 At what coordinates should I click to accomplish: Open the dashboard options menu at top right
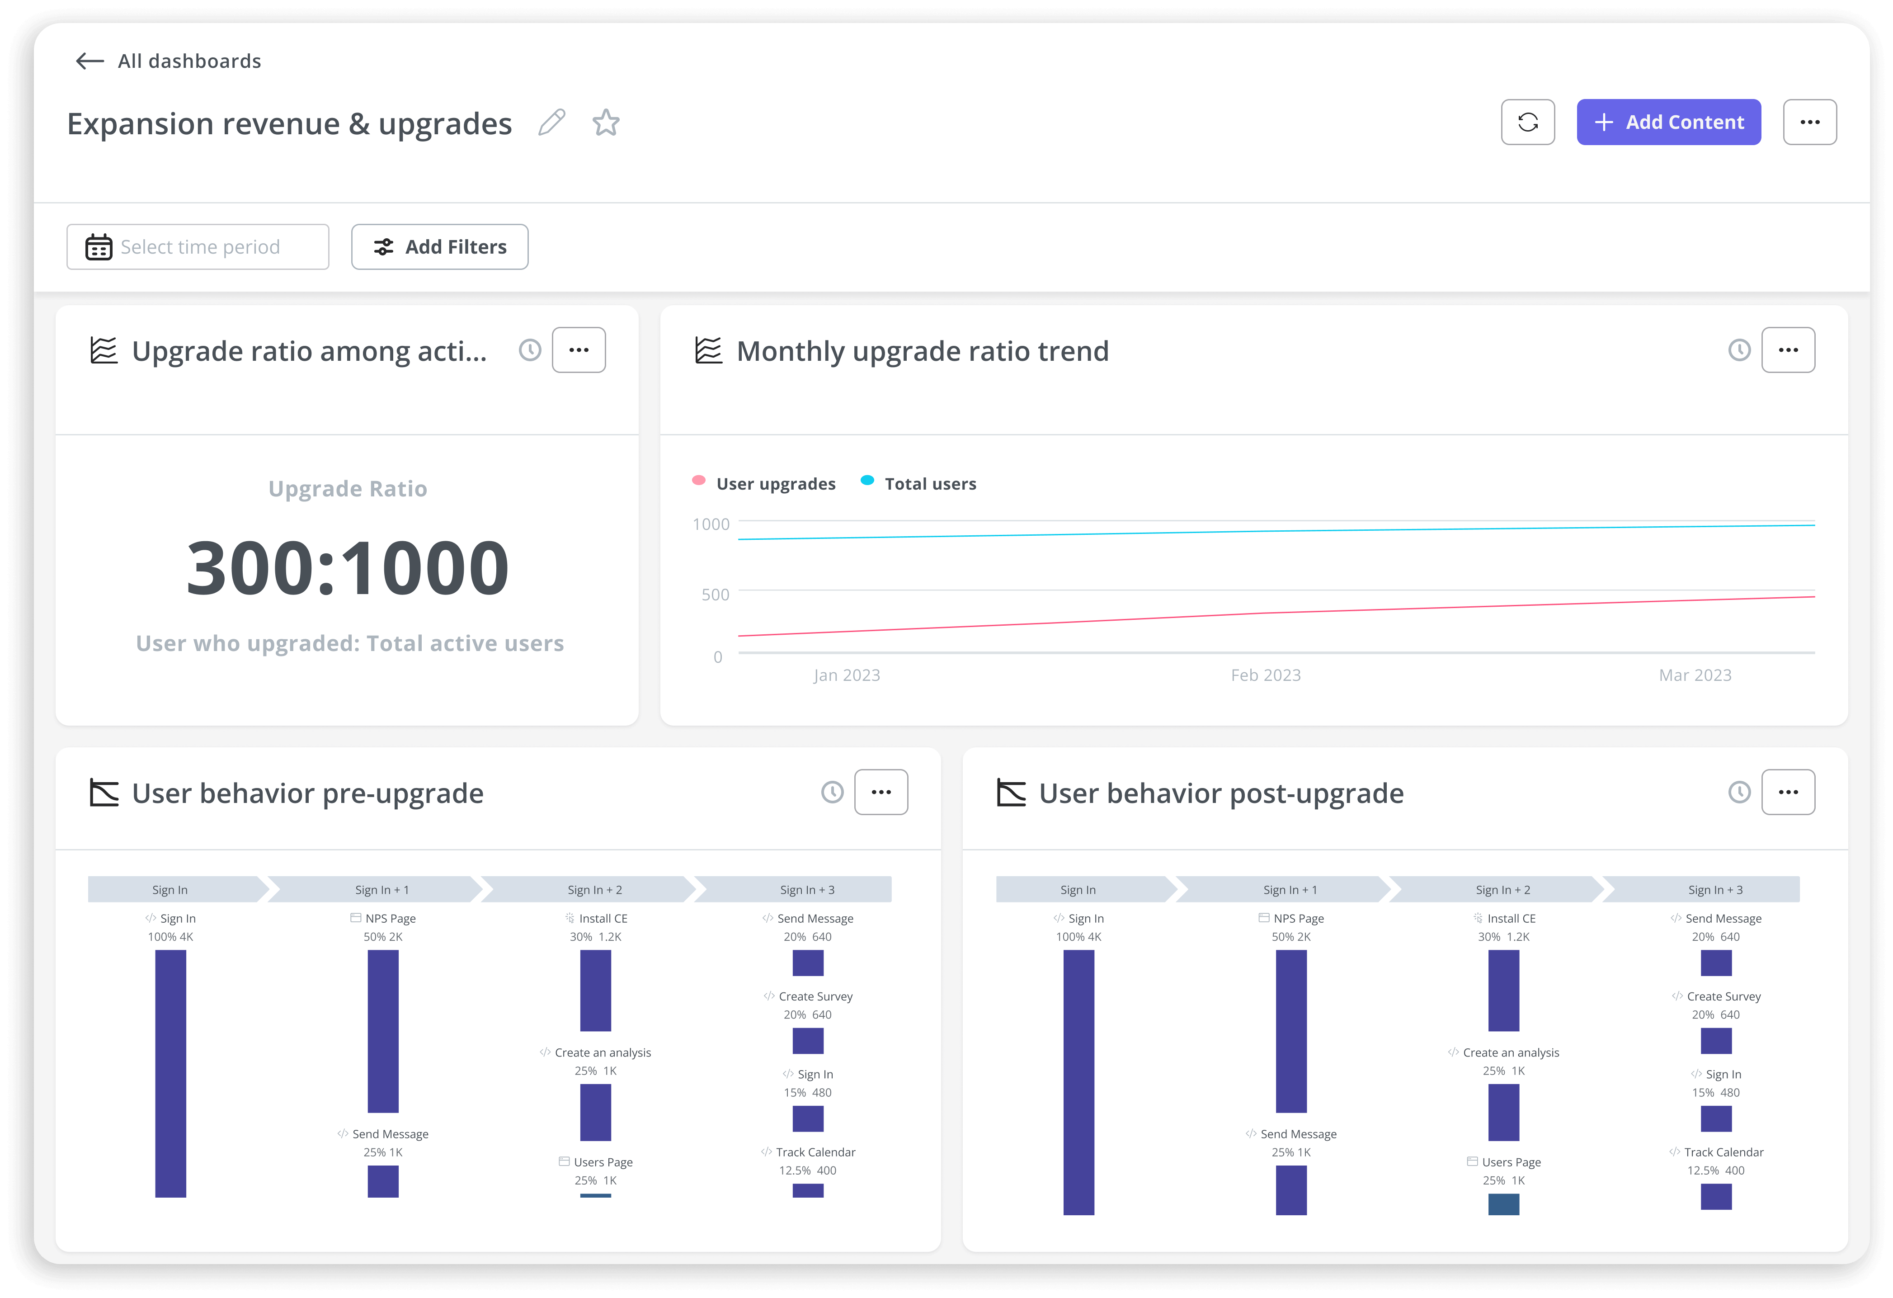(x=1810, y=122)
